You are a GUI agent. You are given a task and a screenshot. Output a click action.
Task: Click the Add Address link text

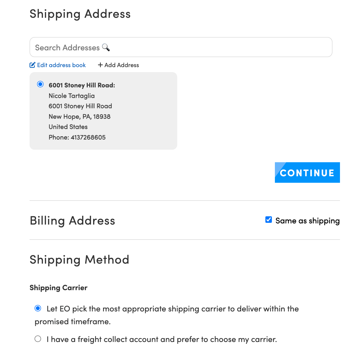[x=122, y=65]
